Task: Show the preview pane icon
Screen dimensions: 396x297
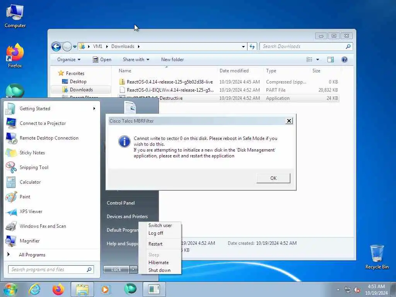Action: pos(331,60)
